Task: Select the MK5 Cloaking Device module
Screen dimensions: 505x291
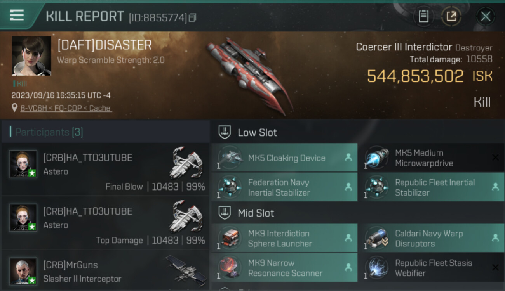Action: point(284,158)
